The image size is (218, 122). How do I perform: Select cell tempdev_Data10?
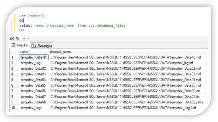pos(34,57)
